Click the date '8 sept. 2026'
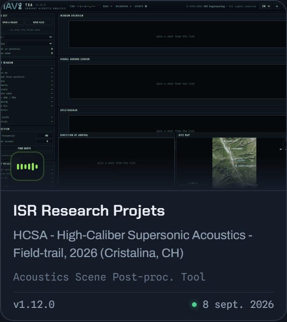Image resolution: width=287 pixels, height=322 pixels. [x=238, y=305]
